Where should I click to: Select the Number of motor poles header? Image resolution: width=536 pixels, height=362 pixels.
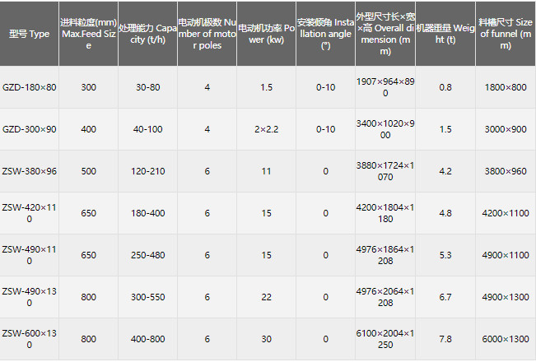[x=207, y=34]
